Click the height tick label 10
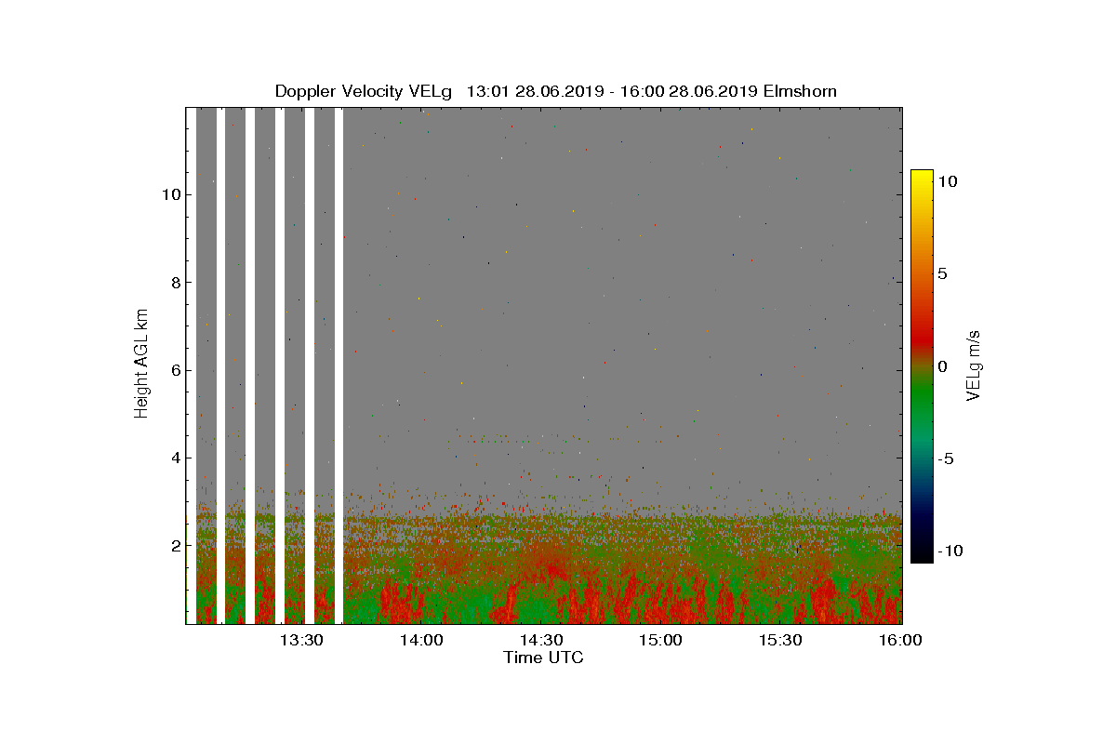 (x=169, y=195)
